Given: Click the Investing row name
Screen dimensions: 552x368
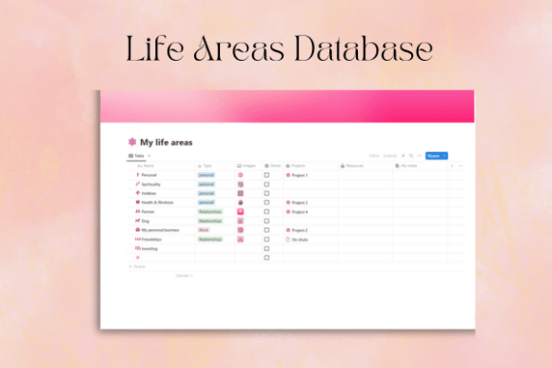Looking at the screenshot, I should [x=149, y=248].
